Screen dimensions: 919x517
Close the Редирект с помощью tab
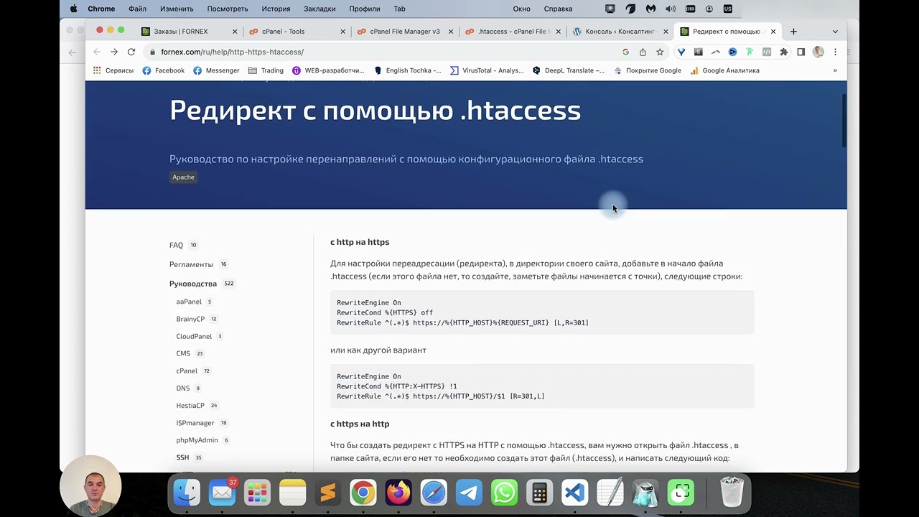tap(773, 32)
